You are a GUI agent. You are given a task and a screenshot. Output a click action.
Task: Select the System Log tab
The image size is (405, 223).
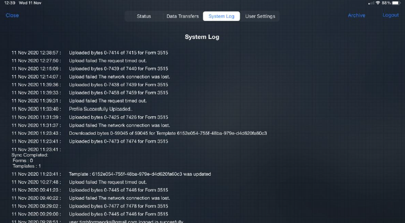[221, 16]
